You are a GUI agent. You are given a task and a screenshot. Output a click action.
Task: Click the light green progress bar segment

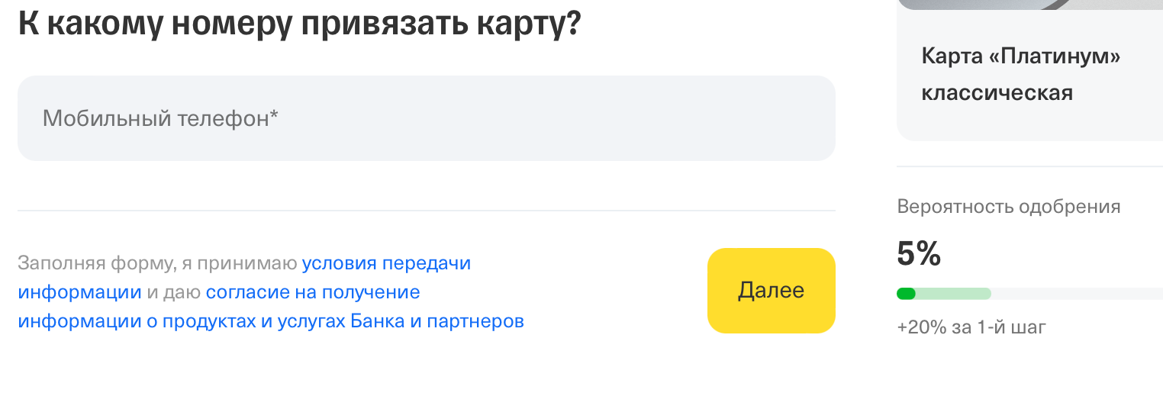(x=953, y=294)
